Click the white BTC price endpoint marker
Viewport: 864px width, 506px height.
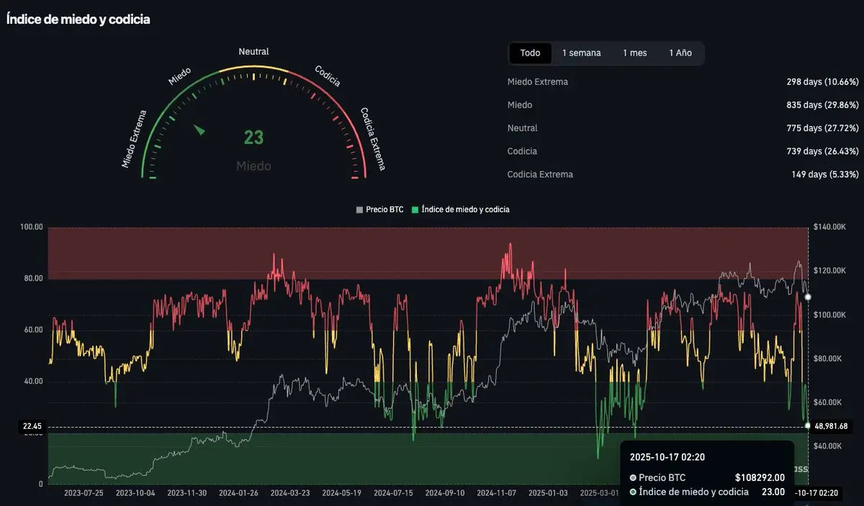(x=807, y=297)
